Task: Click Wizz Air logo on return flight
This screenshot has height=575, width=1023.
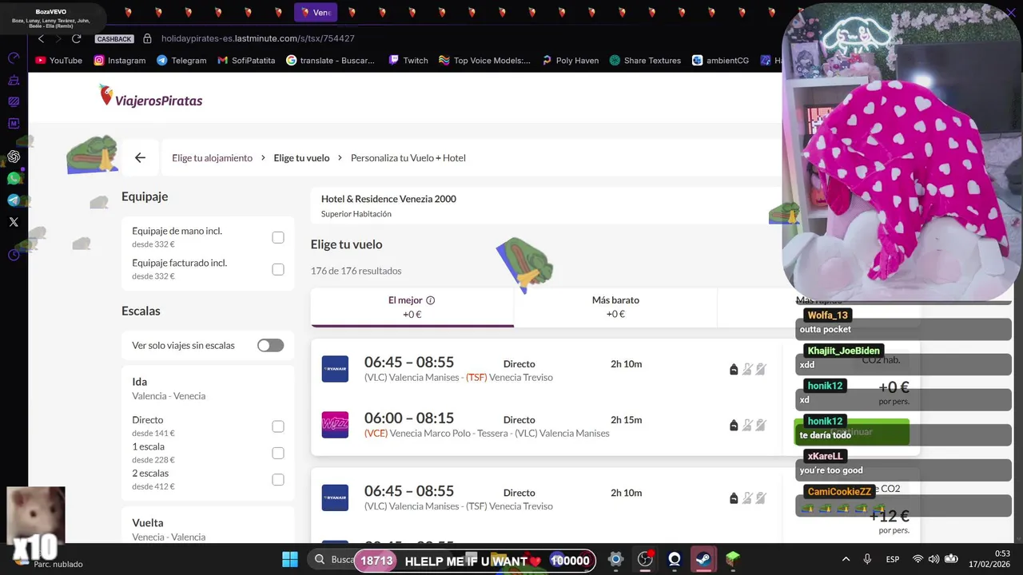Action: click(335, 425)
